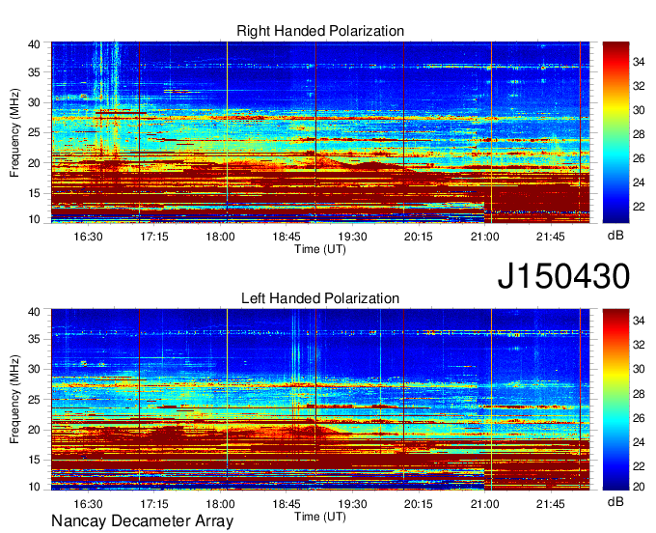656x533 pixels.
Task: Click the 26 value on bottom colorbar
Action: tap(639, 418)
